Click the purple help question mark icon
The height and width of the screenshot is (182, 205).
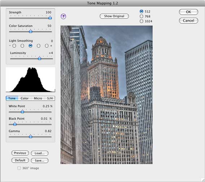[64, 16]
